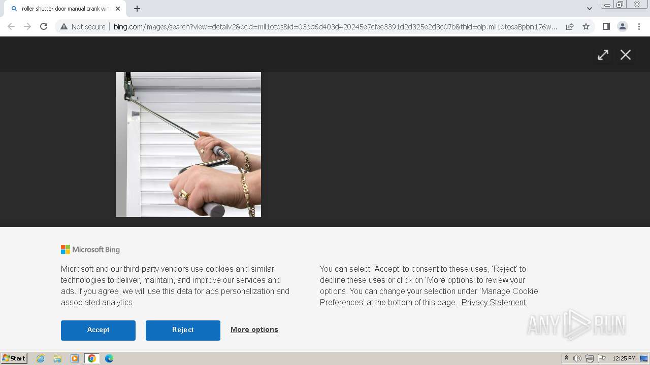Close the Bing image detail view
Viewport: 650px width, 365px height.
pos(626,55)
